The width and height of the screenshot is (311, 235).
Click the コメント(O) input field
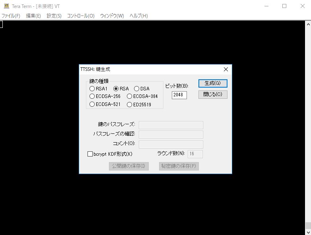(171, 145)
